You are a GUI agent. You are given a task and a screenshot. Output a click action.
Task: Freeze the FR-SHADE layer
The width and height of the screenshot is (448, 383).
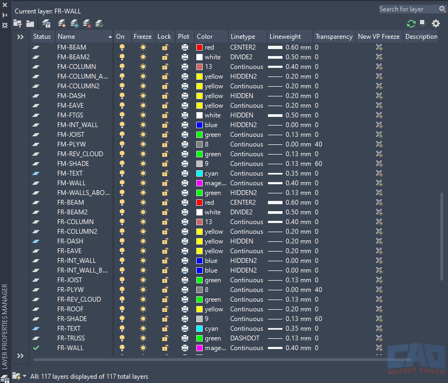pyautogui.click(x=143, y=319)
